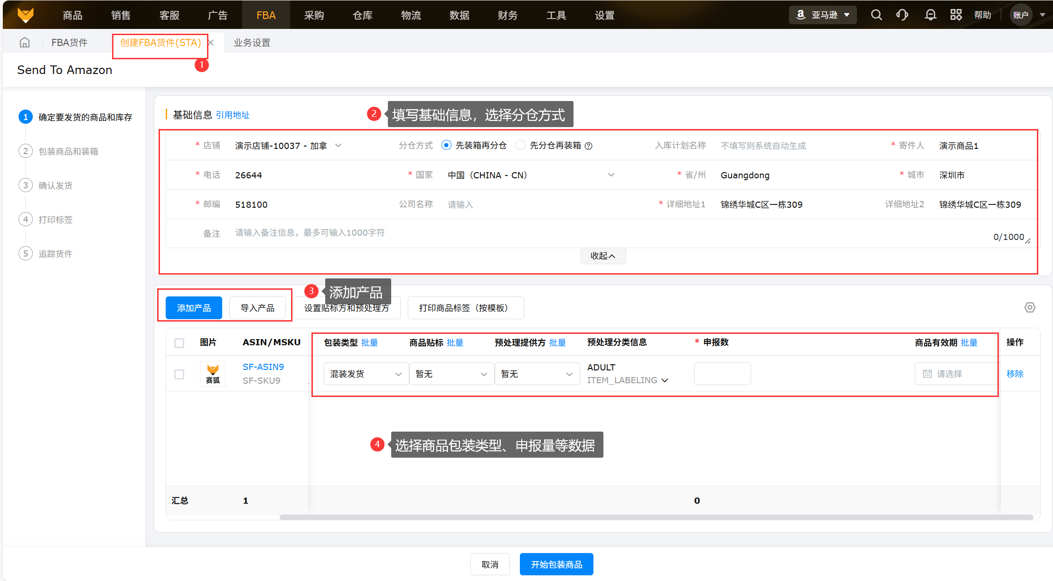This screenshot has width=1053, height=581.
Task: Switch to the 业务设置 tab
Action: [x=252, y=43]
